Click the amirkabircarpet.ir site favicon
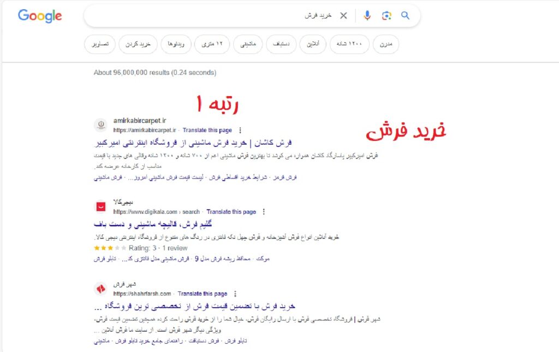Image resolution: width=559 pixels, height=352 pixels. pyautogui.click(x=101, y=125)
